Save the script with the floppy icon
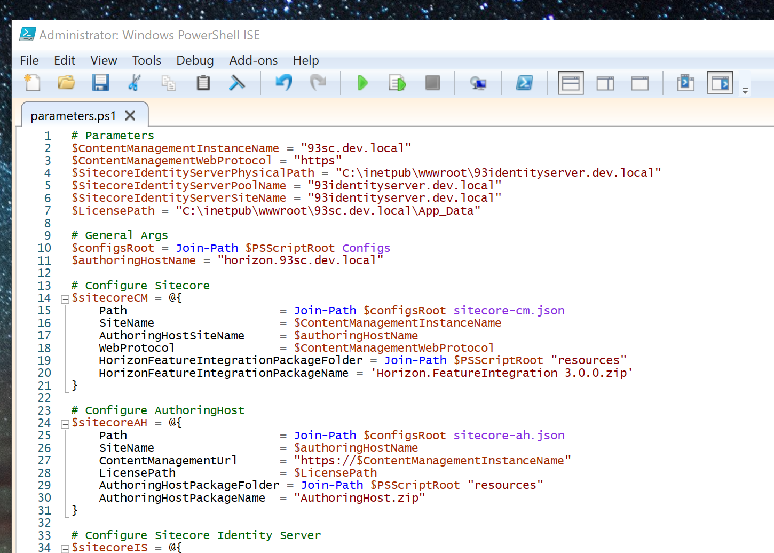Image resolution: width=774 pixels, height=553 pixels. (100, 83)
